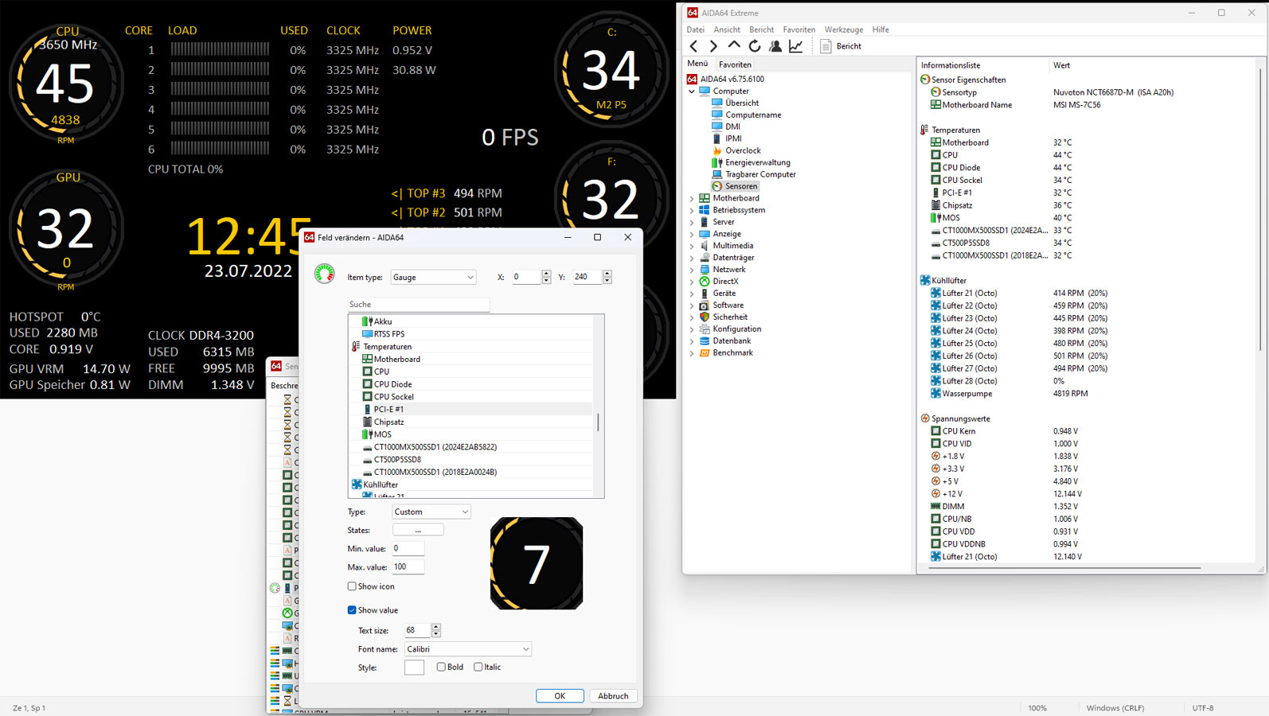Open the user icon in AIDA64 toolbar

coord(775,46)
